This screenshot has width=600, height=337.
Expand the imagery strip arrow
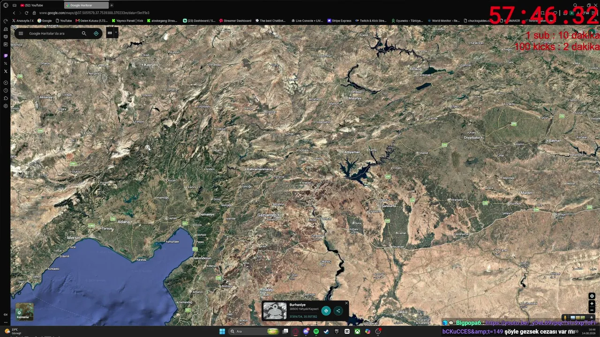[x=592, y=317]
